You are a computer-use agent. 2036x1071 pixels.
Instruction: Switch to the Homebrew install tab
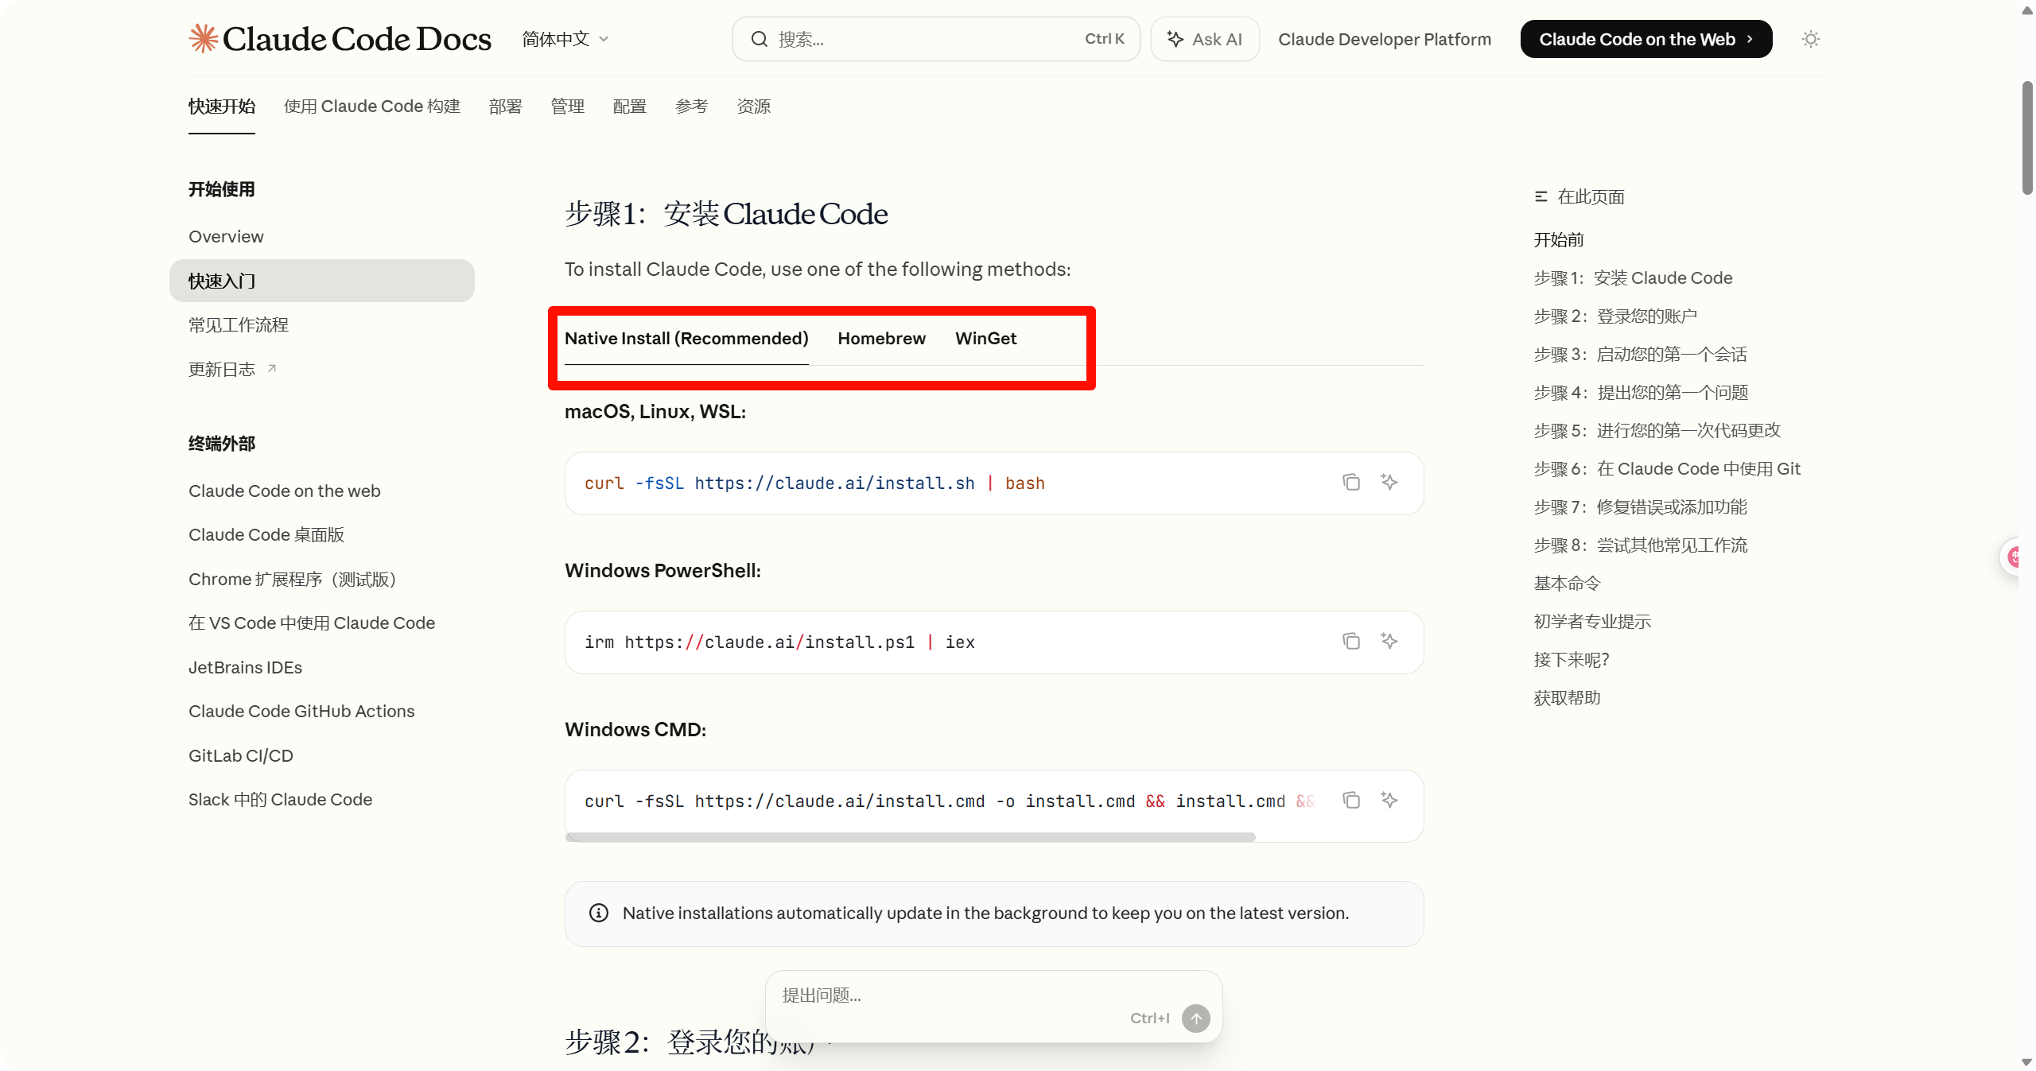click(x=881, y=339)
